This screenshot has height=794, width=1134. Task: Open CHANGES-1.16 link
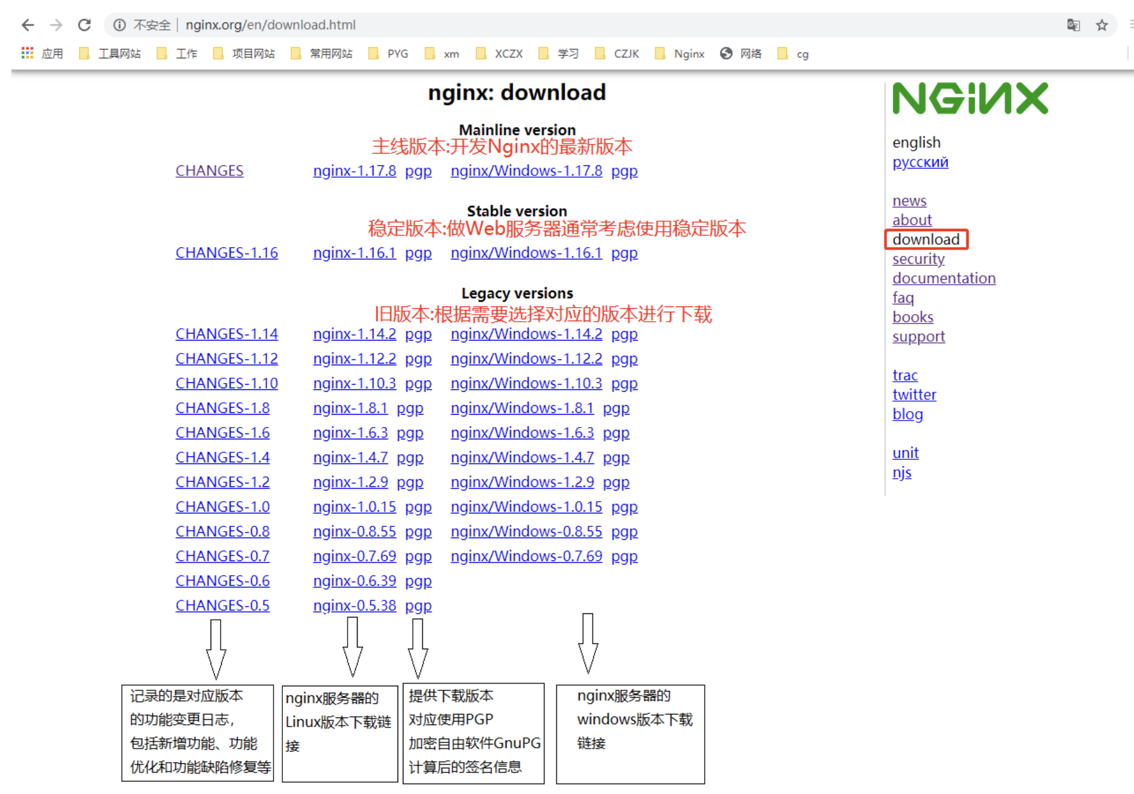coord(227,253)
